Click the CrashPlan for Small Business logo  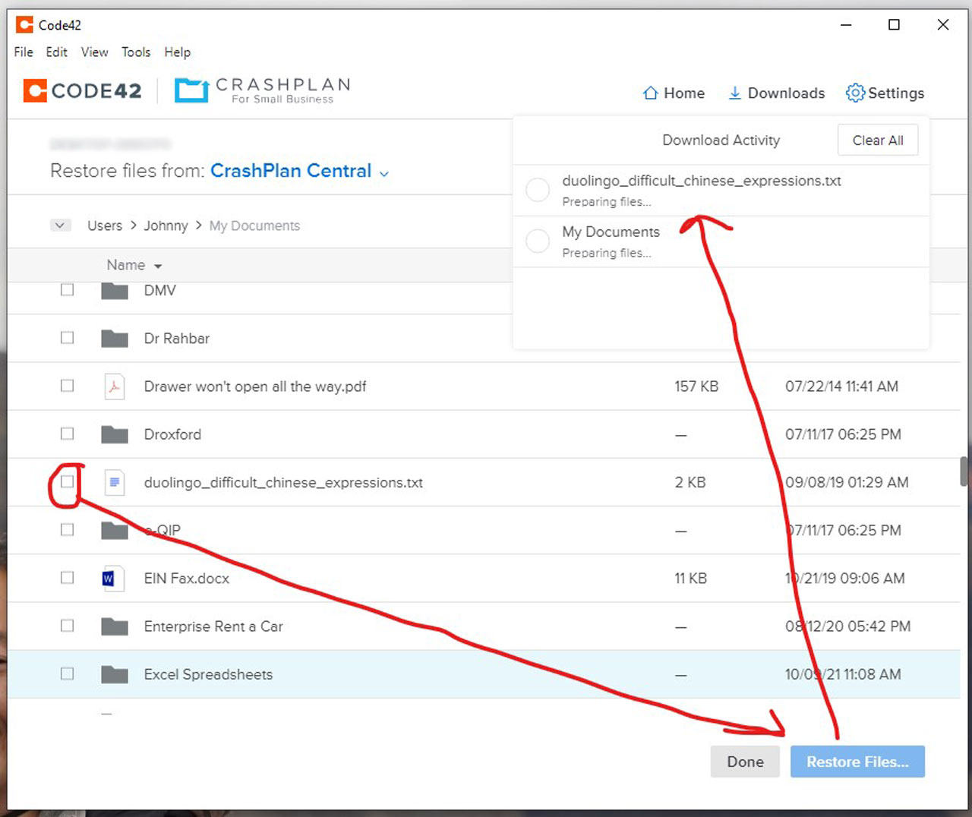[x=261, y=90]
